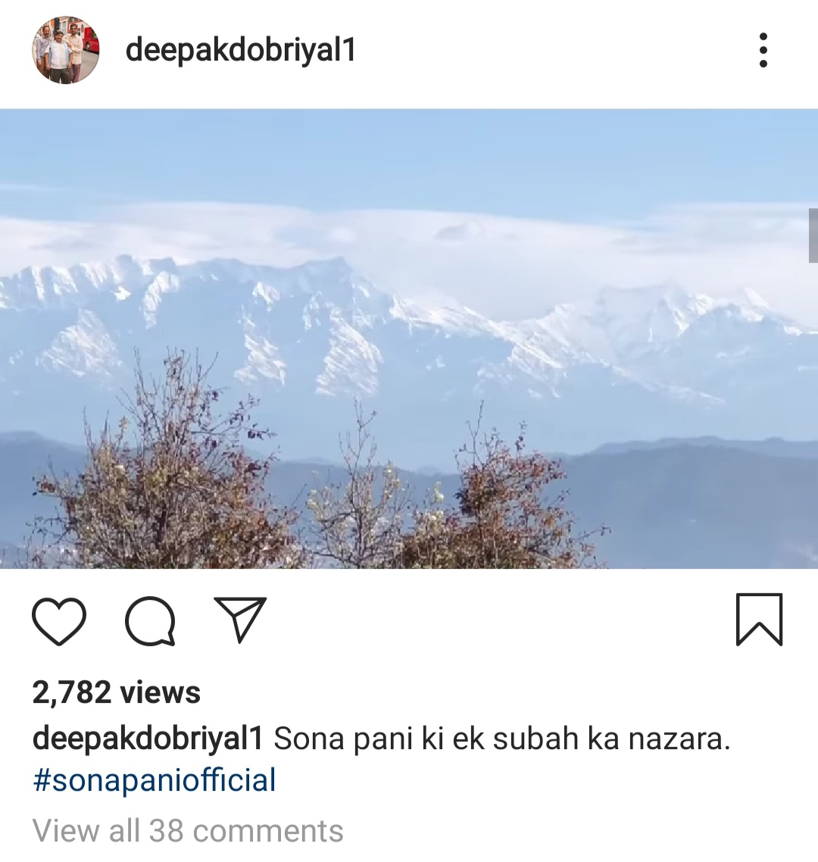Open the 2,782 views count
This screenshot has height=862, width=818.
(117, 692)
